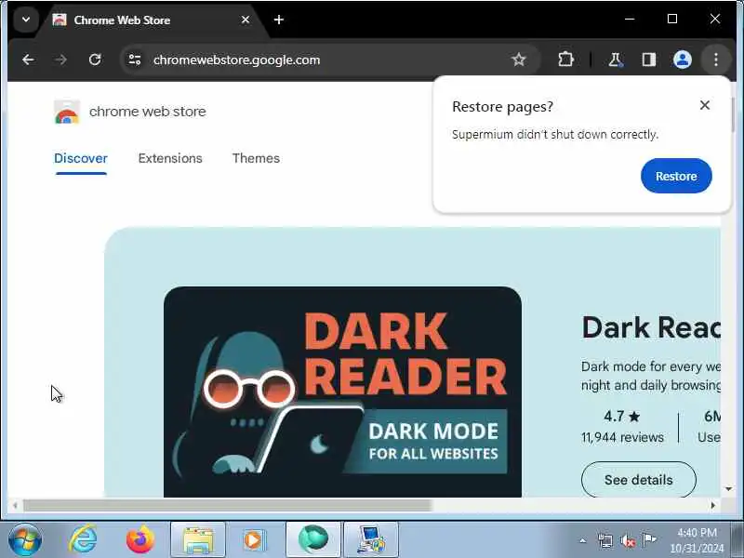The width and height of the screenshot is (744, 558).
Task: Go back to the previous page
Action: pos(28,60)
